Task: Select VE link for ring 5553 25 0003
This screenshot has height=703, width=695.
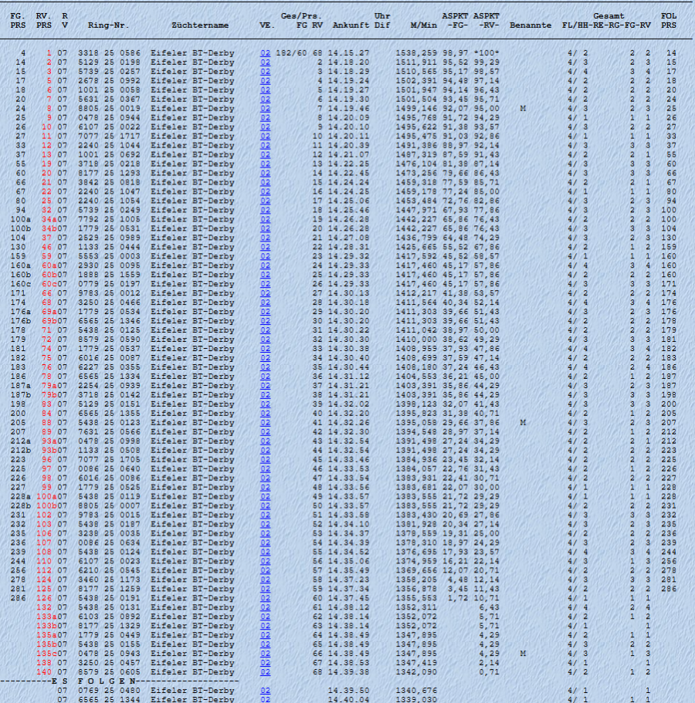Action: tap(266, 256)
